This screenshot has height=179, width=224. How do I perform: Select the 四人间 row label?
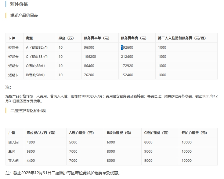14,142
